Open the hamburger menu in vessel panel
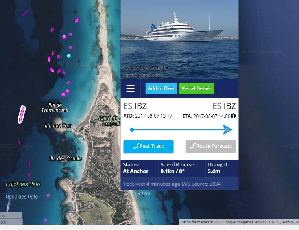This screenshot has height=230, width=299. click(131, 88)
